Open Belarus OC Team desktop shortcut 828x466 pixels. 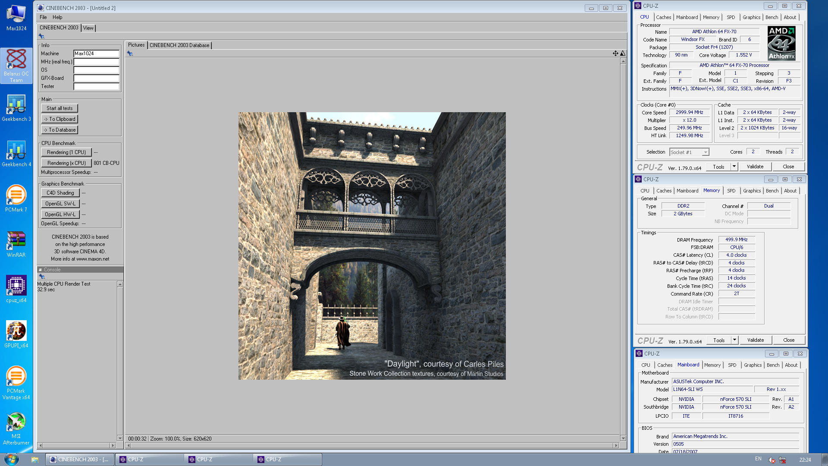[x=16, y=66]
